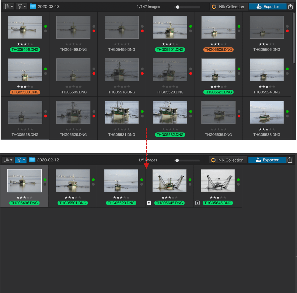Set five stars on THG05524.DNG

coord(274,87)
